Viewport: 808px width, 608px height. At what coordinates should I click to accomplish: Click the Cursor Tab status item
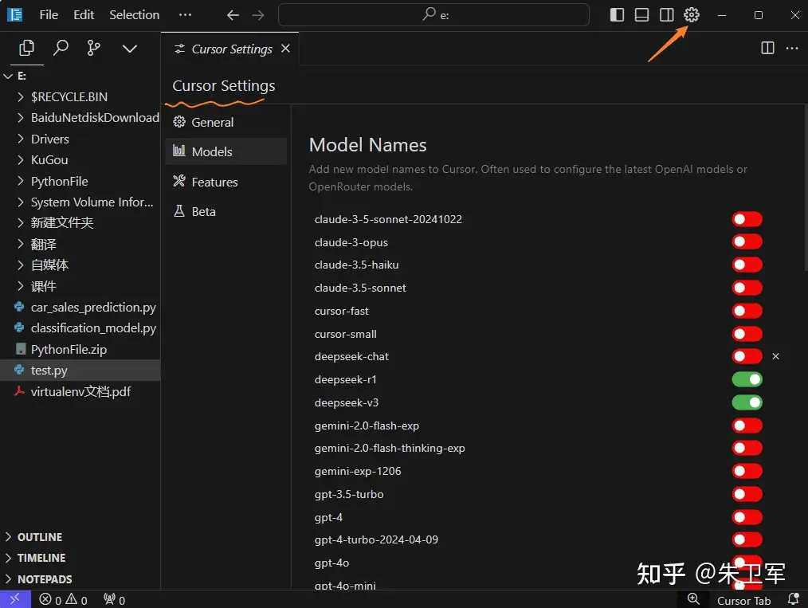click(743, 600)
